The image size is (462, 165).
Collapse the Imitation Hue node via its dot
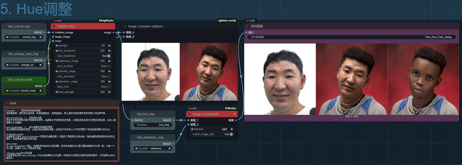click(54, 26)
